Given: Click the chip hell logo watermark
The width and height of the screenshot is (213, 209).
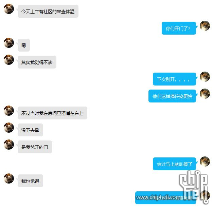Looking at the screenshot, I should 194,187.
